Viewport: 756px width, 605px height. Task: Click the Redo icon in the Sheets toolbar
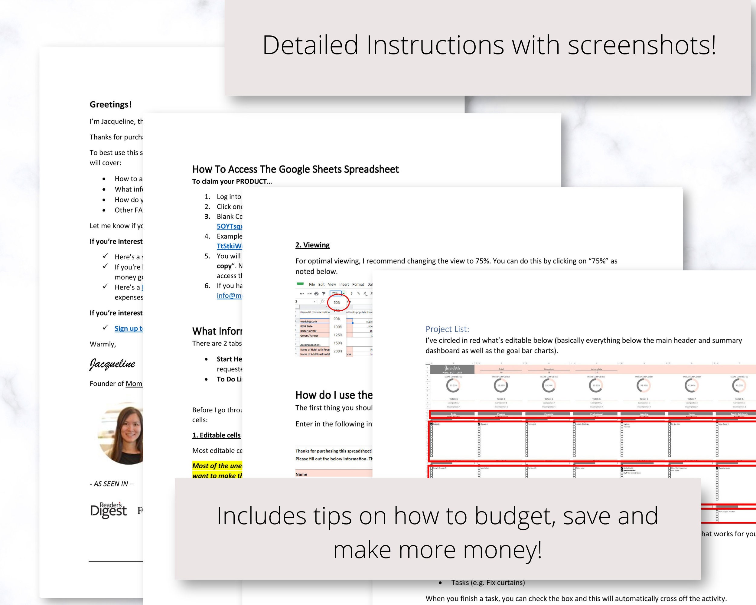310,293
